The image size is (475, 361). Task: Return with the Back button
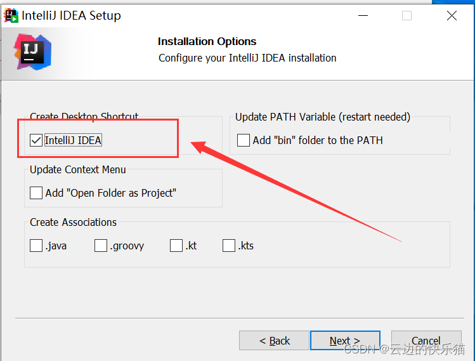pyautogui.click(x=274, y=341)
